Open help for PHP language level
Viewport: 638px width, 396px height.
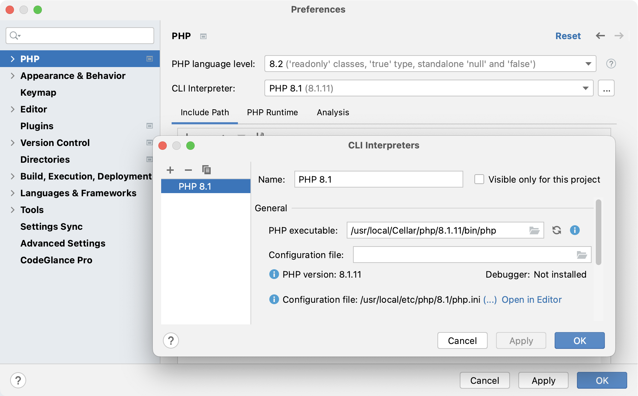(x=611, y=64)
